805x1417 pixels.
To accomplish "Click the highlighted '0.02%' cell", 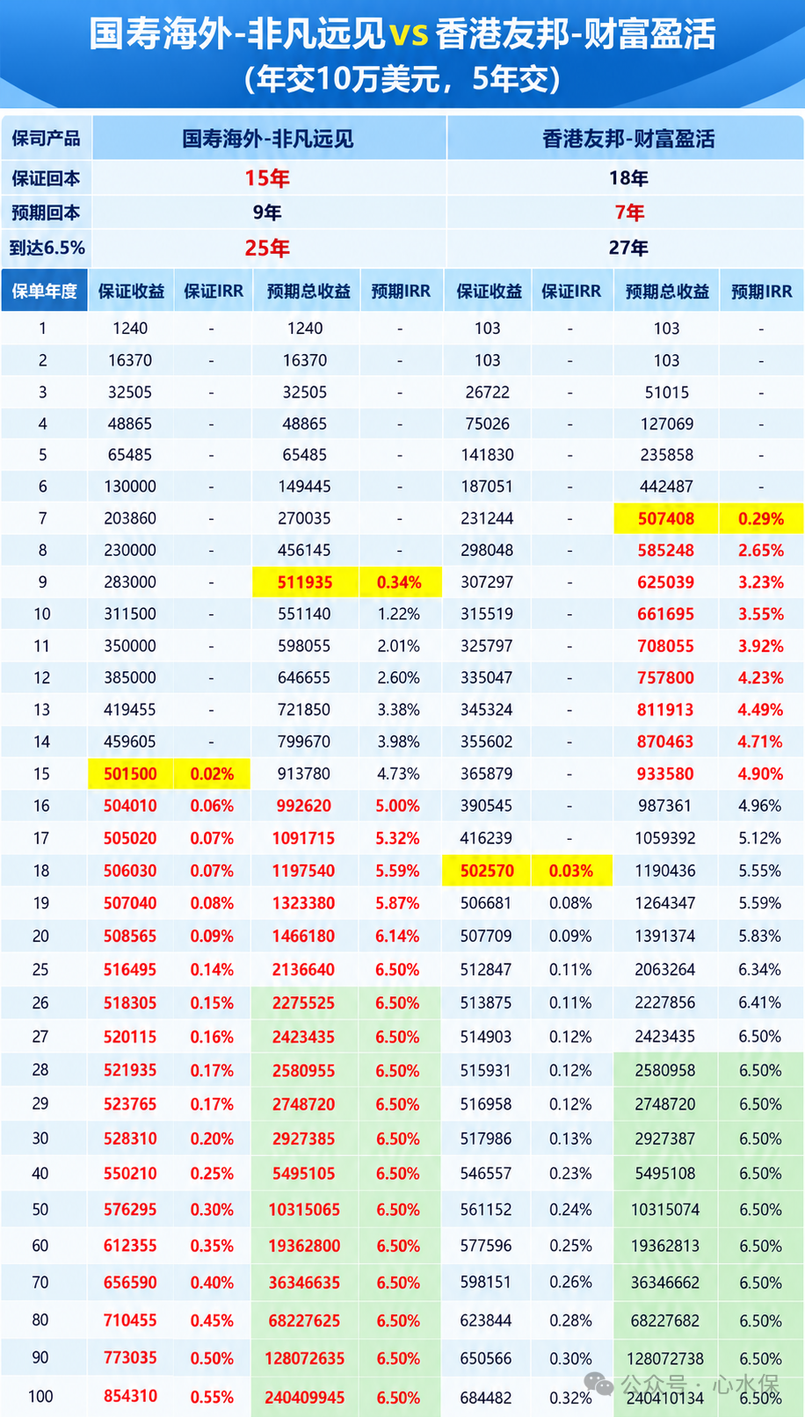I will click(x=212, y=774).
